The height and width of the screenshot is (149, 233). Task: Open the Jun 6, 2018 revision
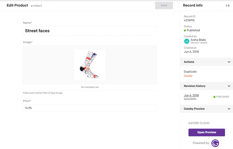(191, 95)
